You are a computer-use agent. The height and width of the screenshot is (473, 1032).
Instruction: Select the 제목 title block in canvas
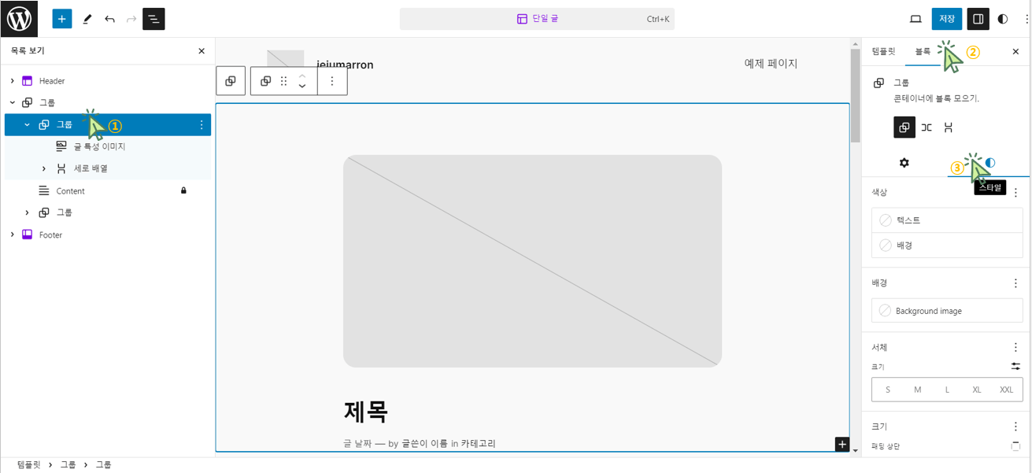pos(366,411)
